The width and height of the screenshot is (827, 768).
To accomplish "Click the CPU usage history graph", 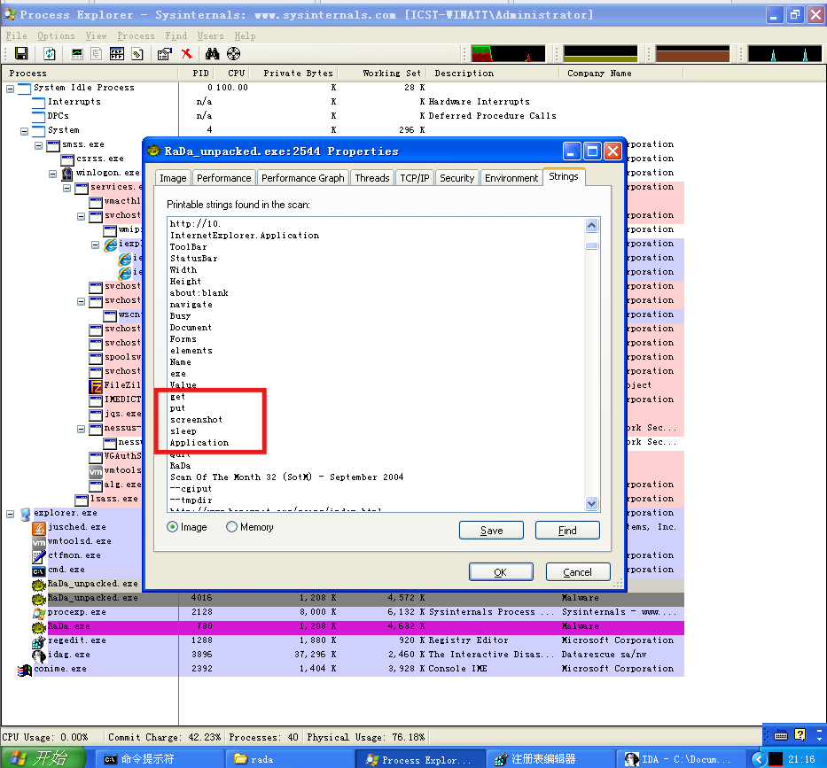I will 509,54.
